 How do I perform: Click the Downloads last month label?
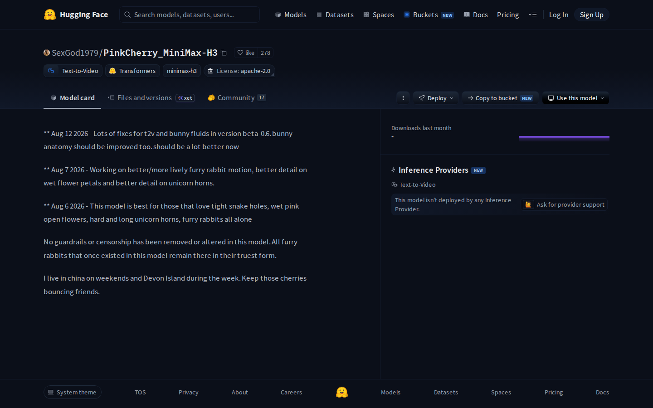(421, 128)
